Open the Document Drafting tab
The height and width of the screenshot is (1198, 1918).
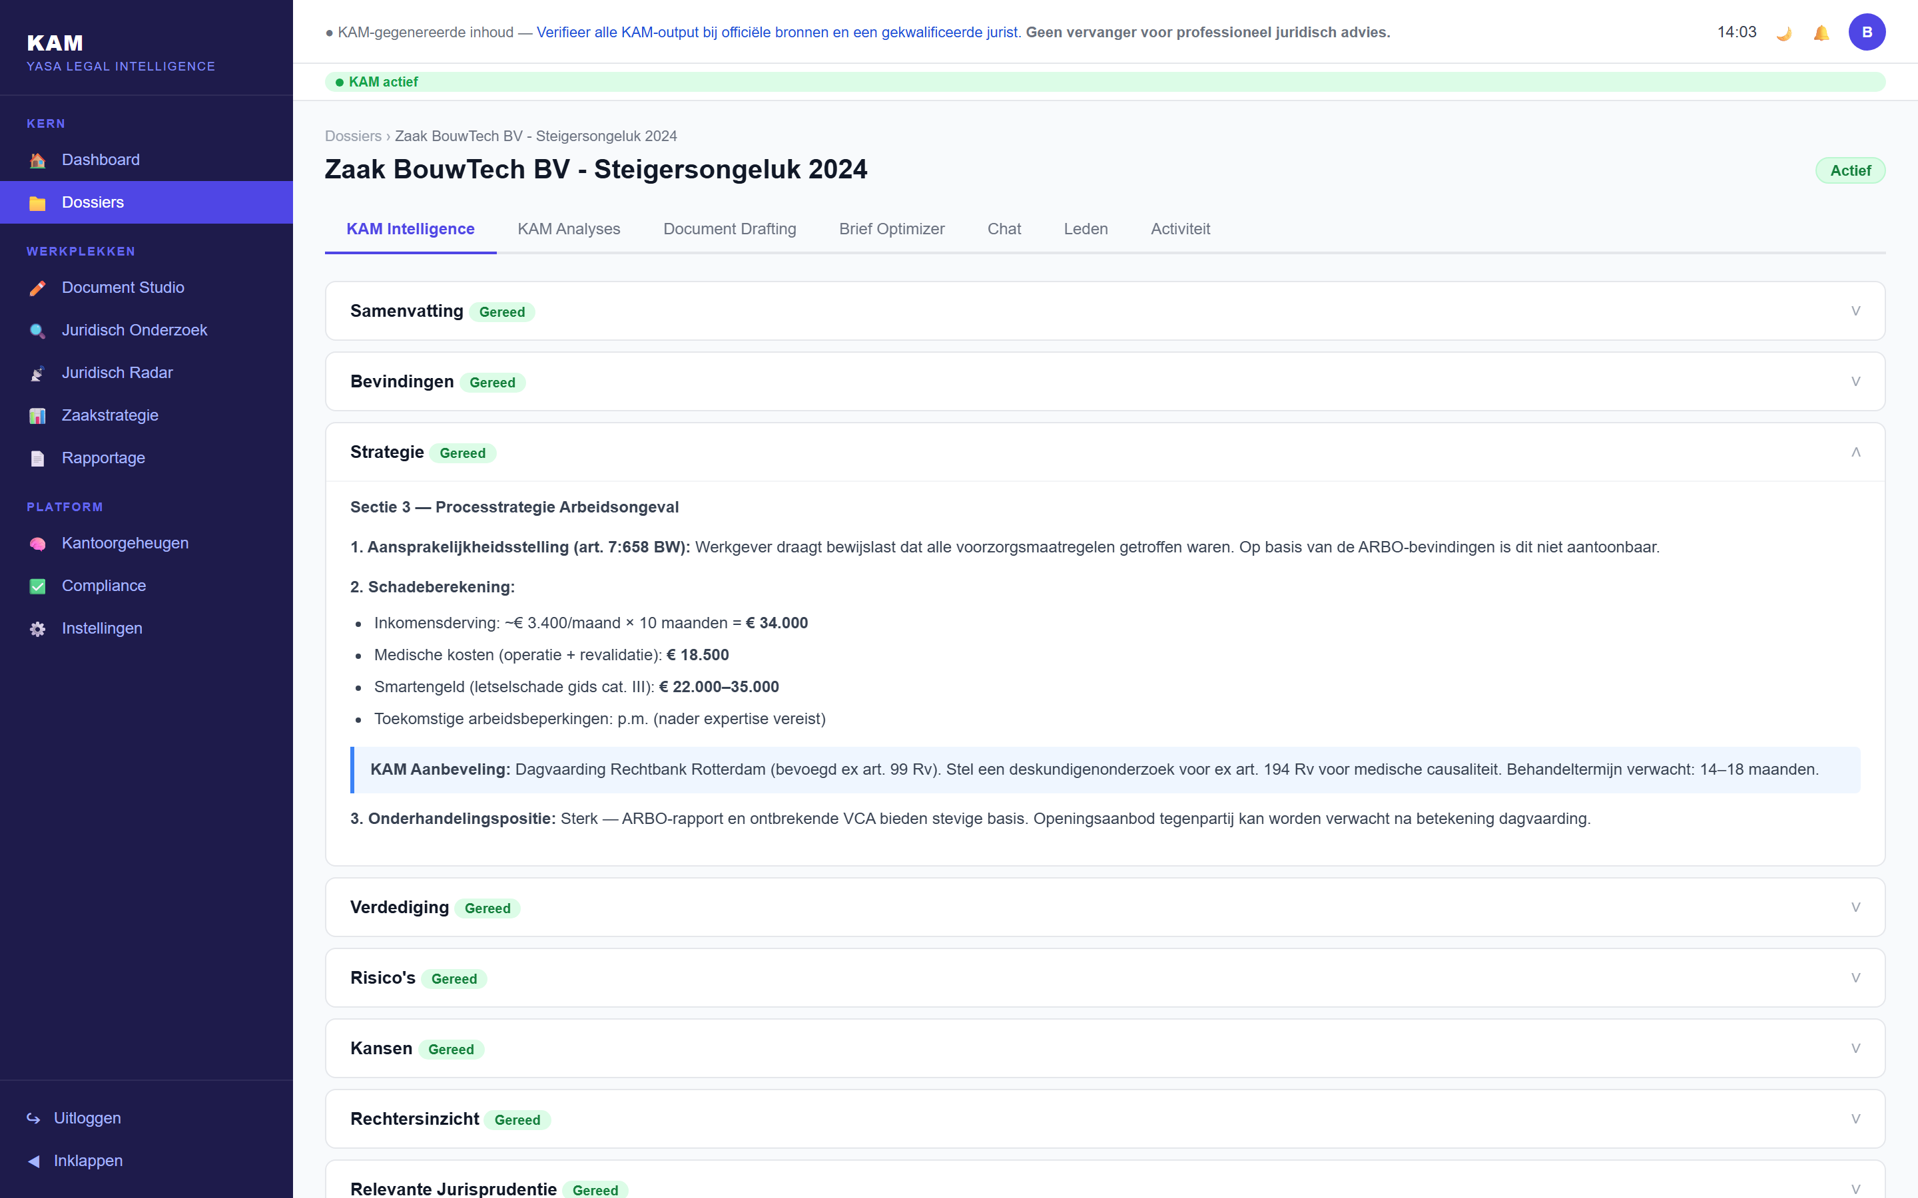[729, 229]
